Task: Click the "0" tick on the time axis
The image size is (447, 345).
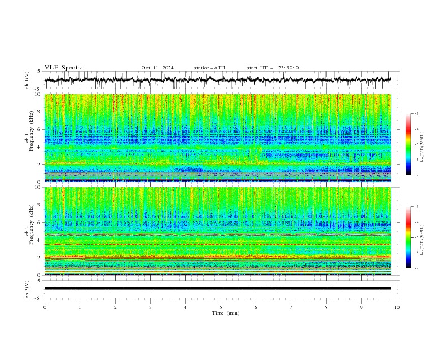Action: (x=45, y=307)
